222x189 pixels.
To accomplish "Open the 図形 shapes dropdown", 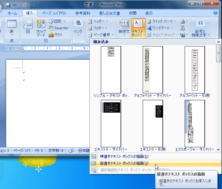I will (57, 21).
